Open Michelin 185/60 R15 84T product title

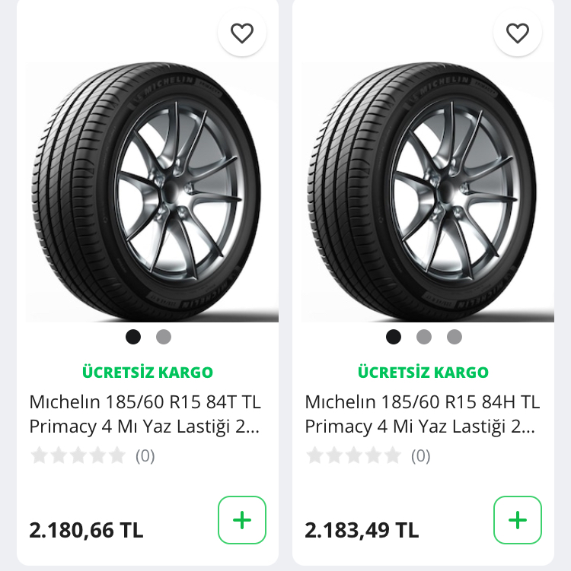coord(145,414)
